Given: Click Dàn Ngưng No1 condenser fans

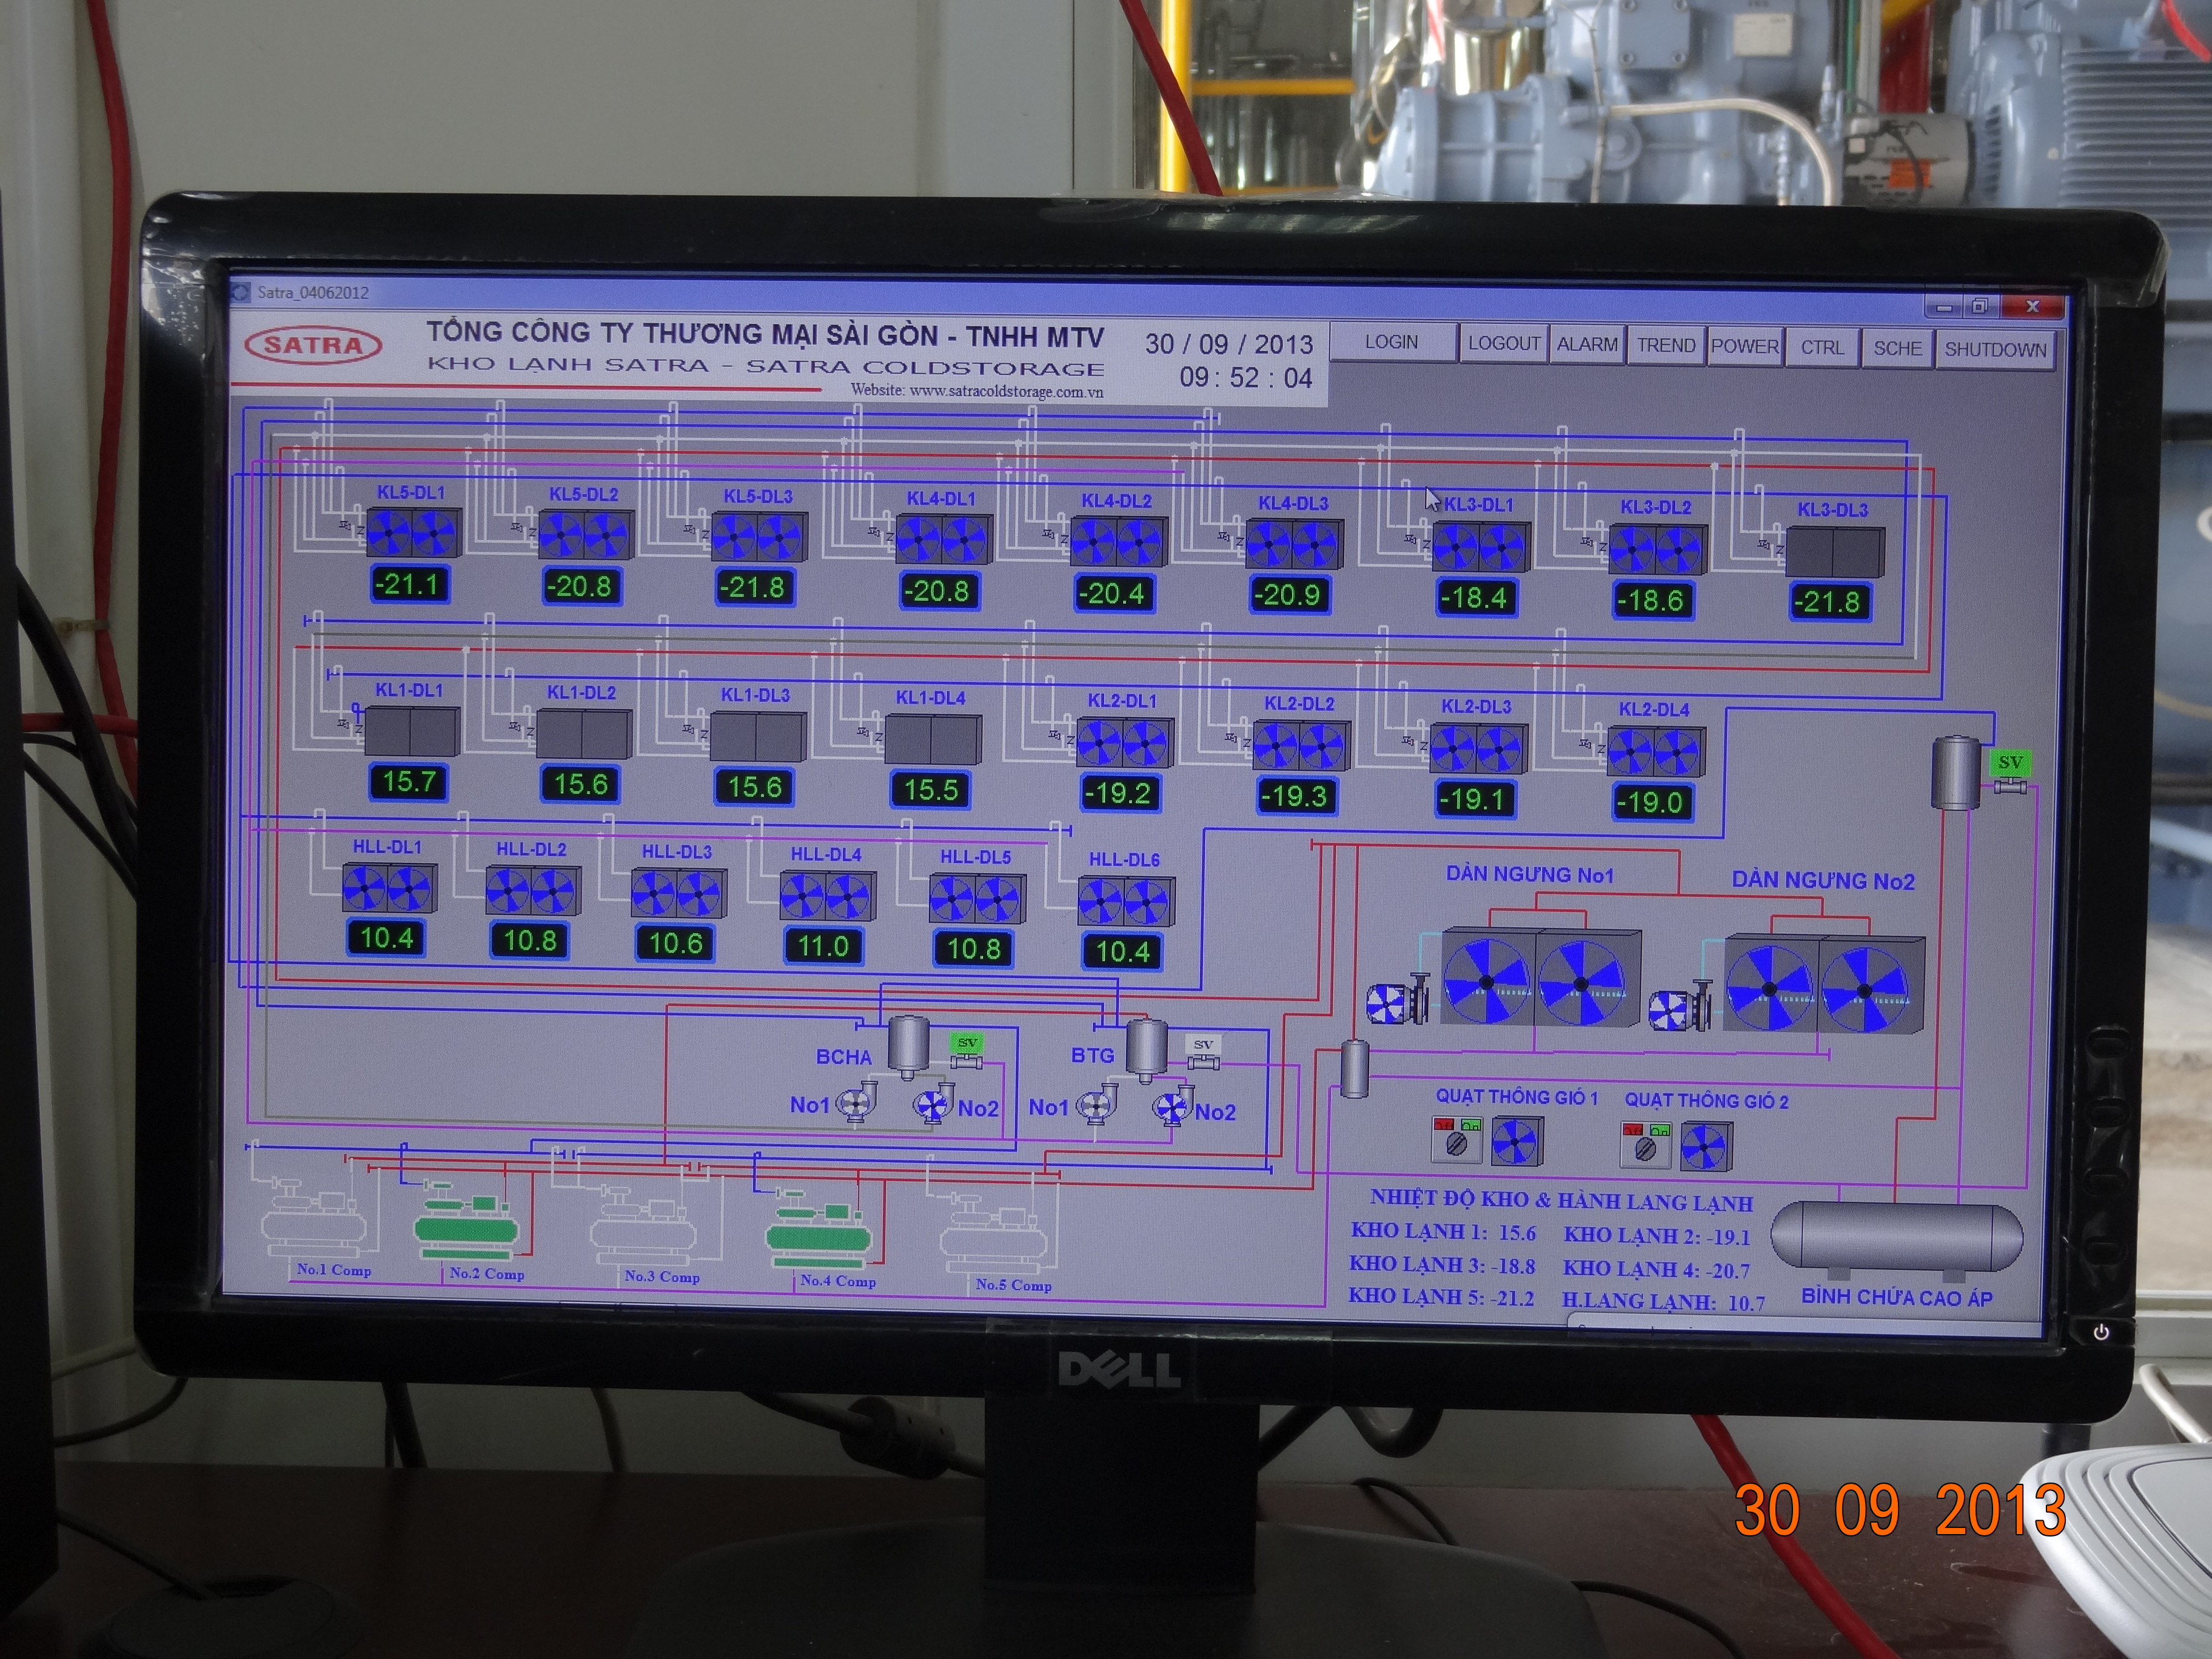Looking at the screenshot, I should [1539, 979].
